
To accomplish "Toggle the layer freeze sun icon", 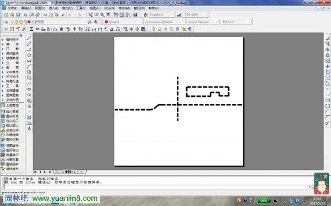I will tap(16, 21).
